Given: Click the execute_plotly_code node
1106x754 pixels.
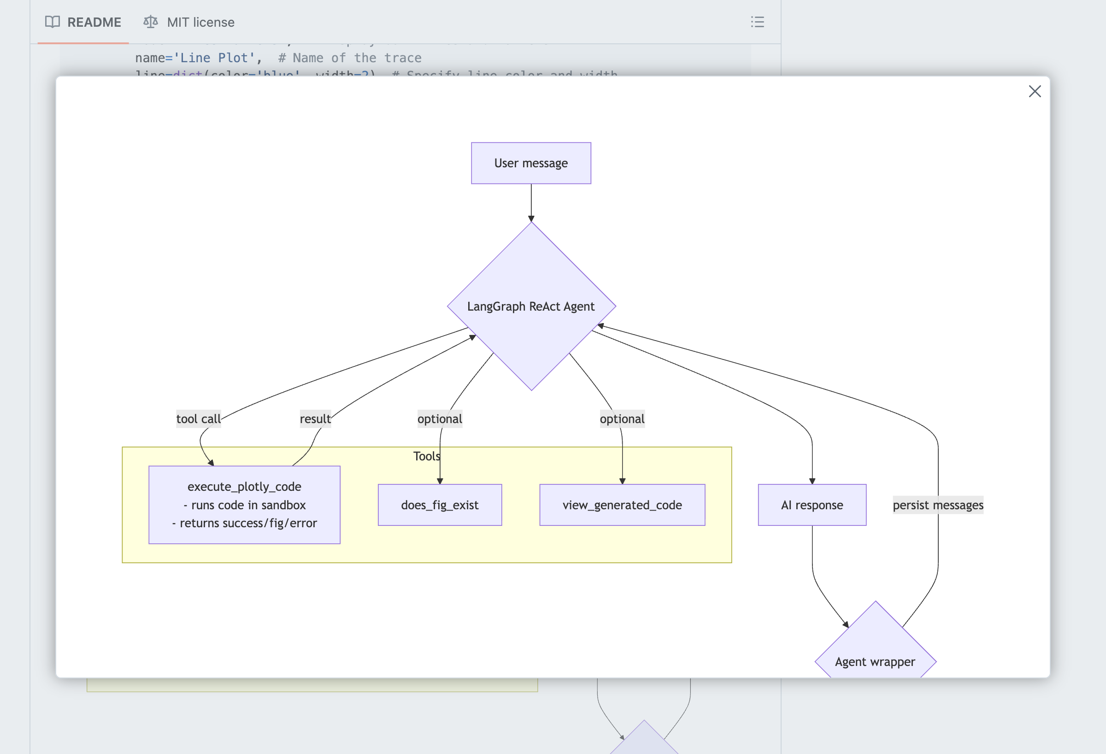Looking at the screenshot, I should [x=244, y=505].
